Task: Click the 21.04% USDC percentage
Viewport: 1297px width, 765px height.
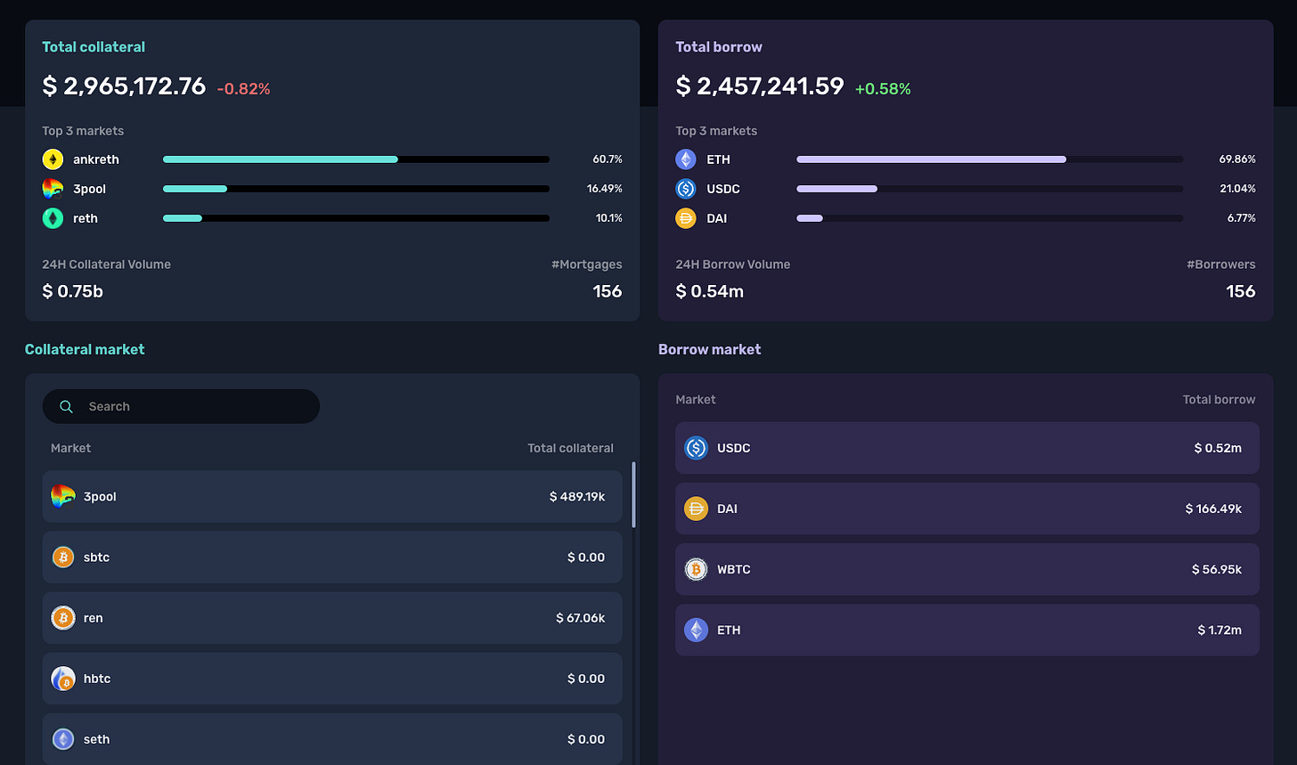Action: point(1237,189)
